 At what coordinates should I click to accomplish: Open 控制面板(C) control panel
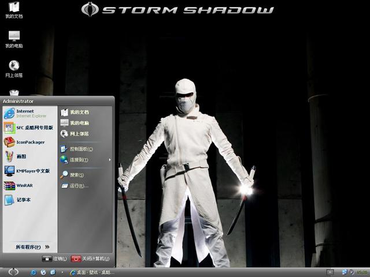(x=77, y=149)
